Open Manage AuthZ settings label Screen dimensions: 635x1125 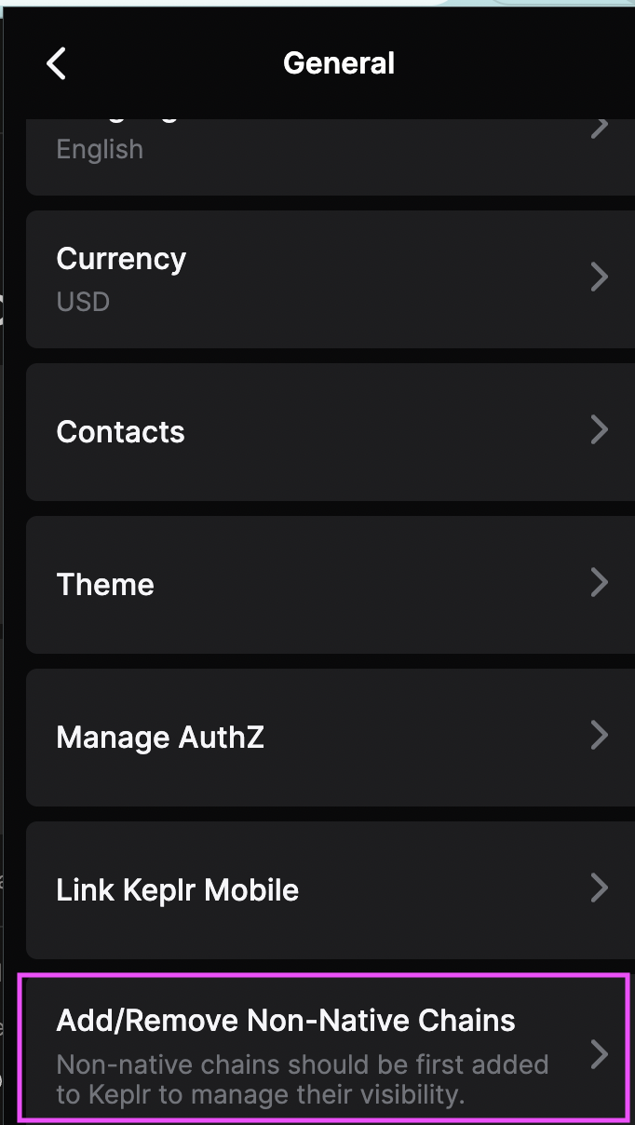point(160,738)
